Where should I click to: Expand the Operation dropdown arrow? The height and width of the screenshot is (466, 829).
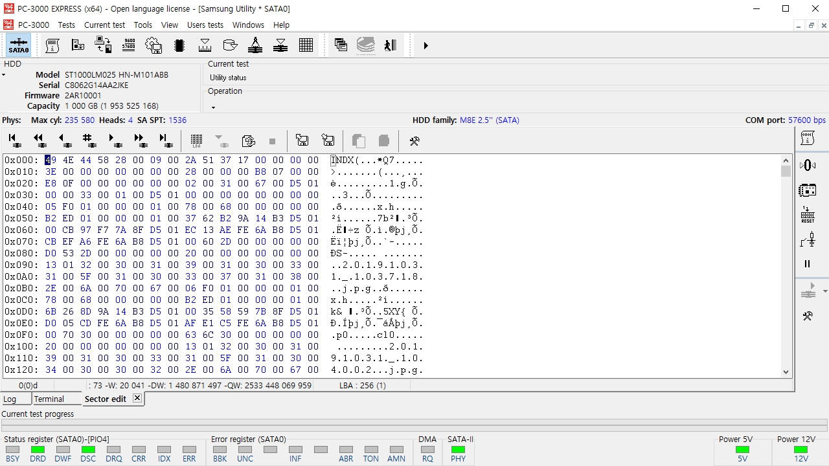(x=213, y=107)
